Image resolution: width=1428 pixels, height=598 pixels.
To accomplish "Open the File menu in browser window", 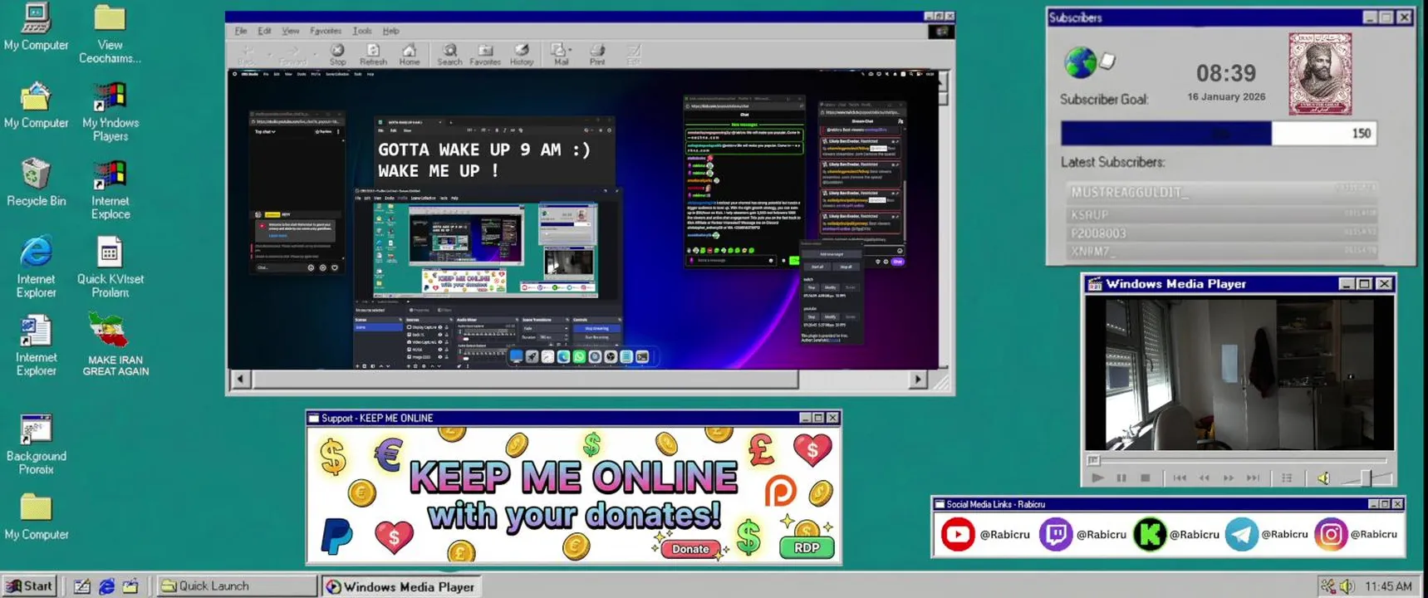I will point(241,31).
